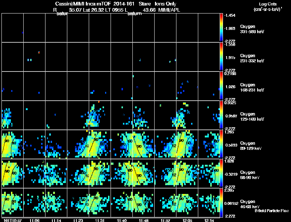This screenshot has height=222, width=291.
Task: Click the '11:31' time axis label
Action: point(100,221)
